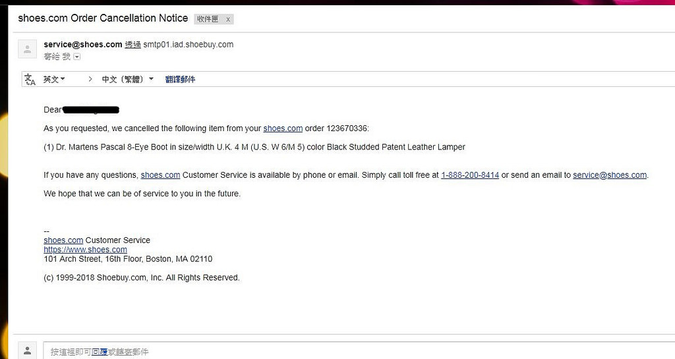This screenshot has height=359, width=675.
Task: Expand recipient details arrow next to 寄給 我
Action: pyautogui.click(x=77, y=57)
